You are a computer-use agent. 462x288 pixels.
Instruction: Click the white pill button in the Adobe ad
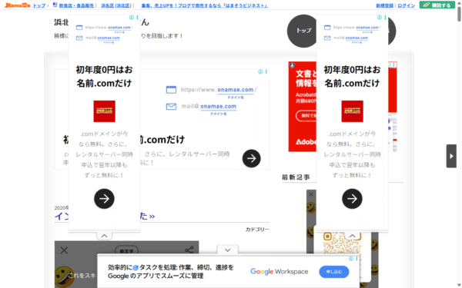point(306,115)
